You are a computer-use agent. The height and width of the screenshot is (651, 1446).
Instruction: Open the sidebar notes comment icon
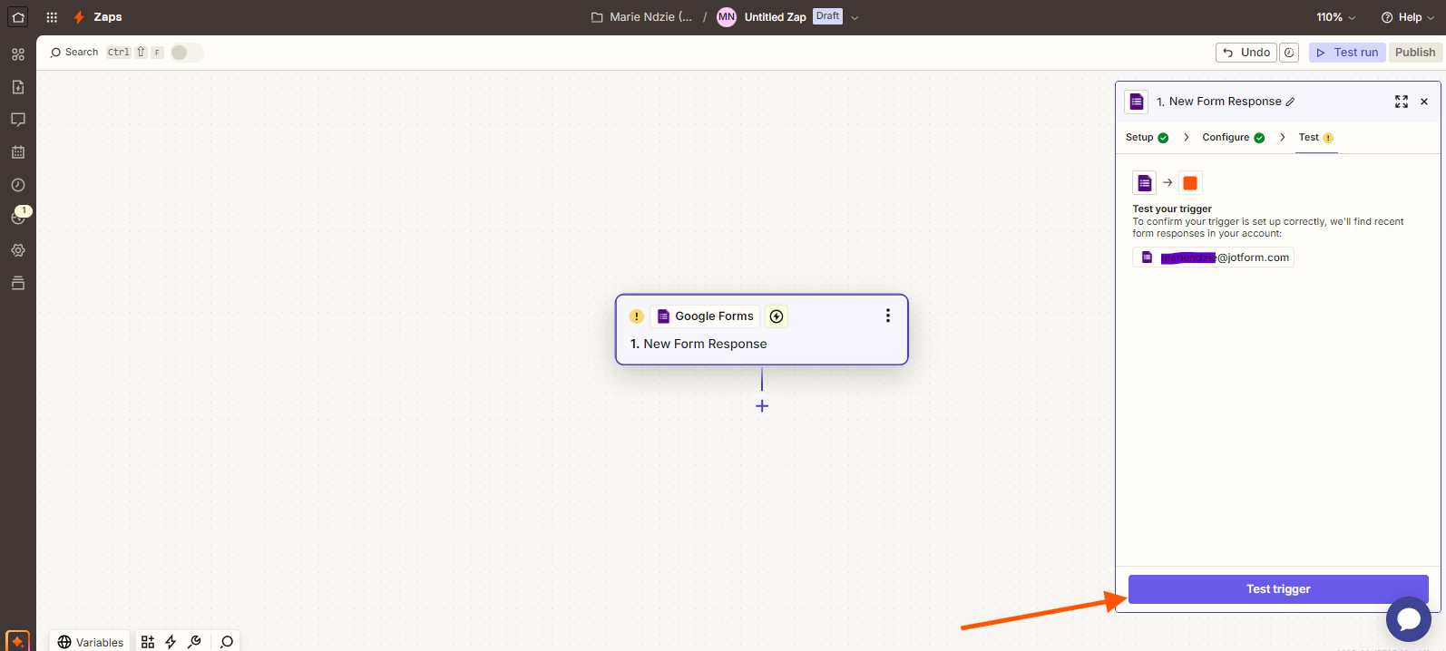(x=18, y=120)
